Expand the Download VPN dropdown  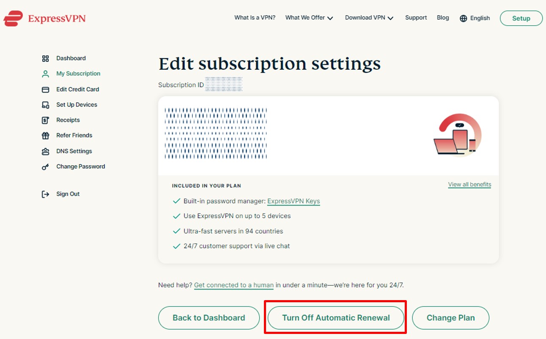(x=369, y=18)
